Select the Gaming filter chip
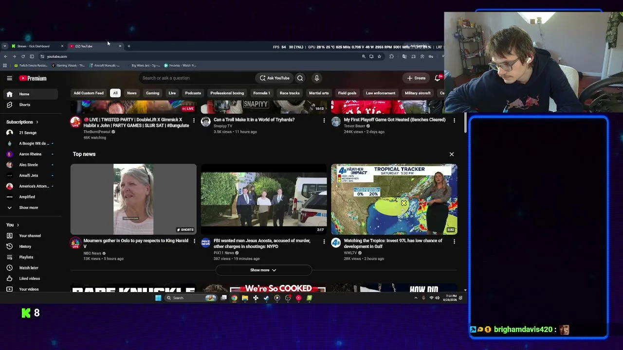 (153, 93)
